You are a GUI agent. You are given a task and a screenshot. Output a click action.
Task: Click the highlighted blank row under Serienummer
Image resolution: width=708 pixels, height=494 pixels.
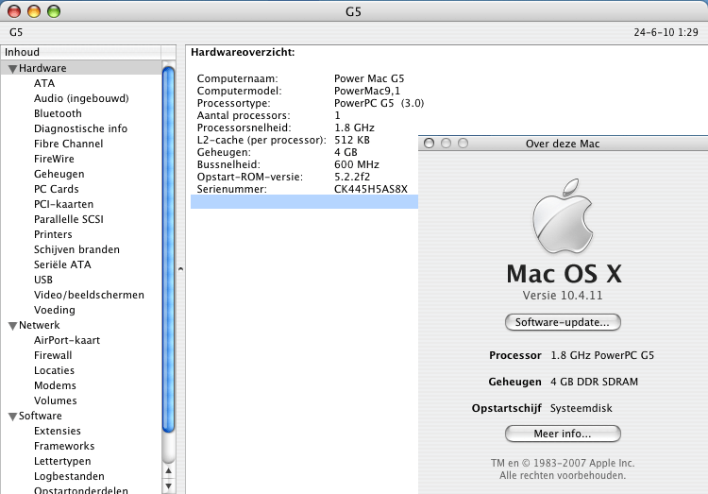coord(304,201)
